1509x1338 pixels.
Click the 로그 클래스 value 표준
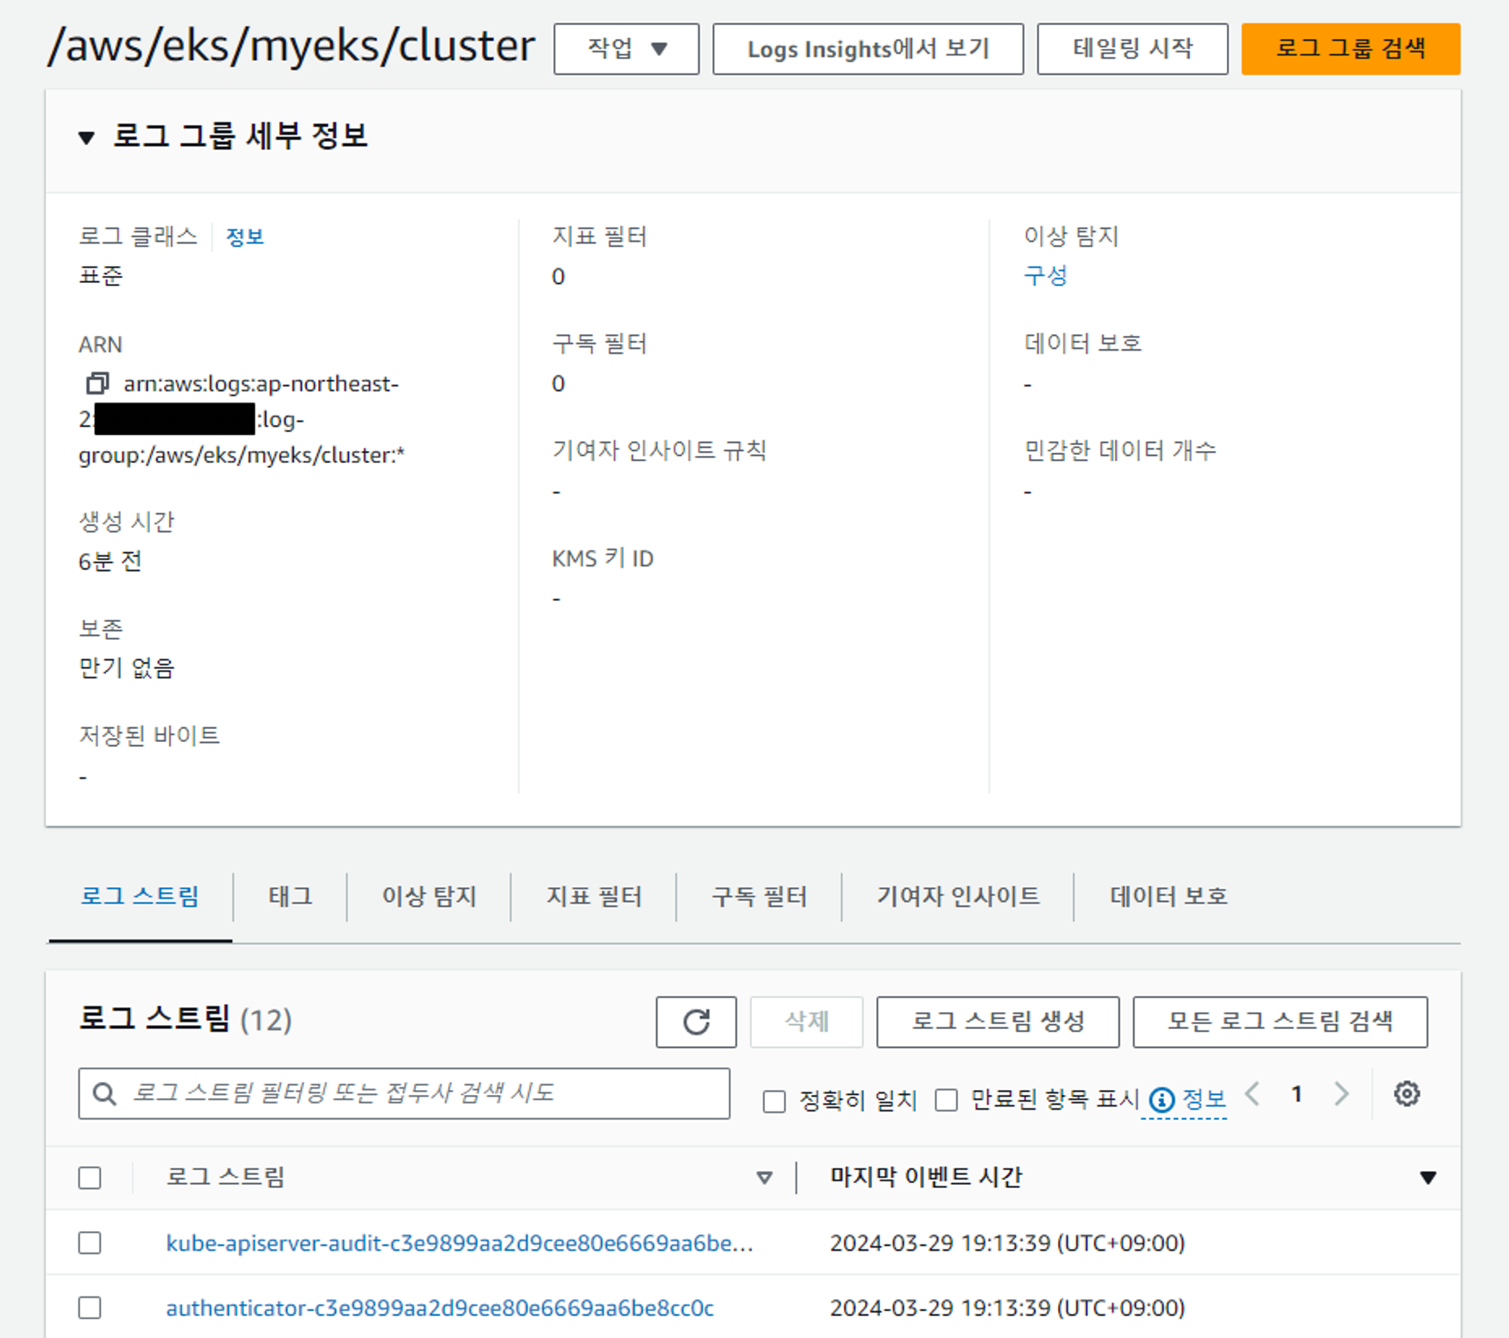[100, 276]
